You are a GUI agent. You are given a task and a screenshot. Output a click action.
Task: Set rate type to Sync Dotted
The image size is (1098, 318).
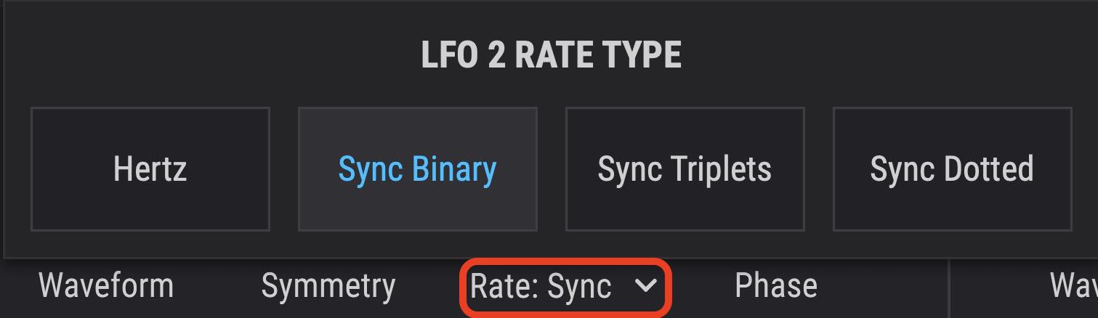952,169
